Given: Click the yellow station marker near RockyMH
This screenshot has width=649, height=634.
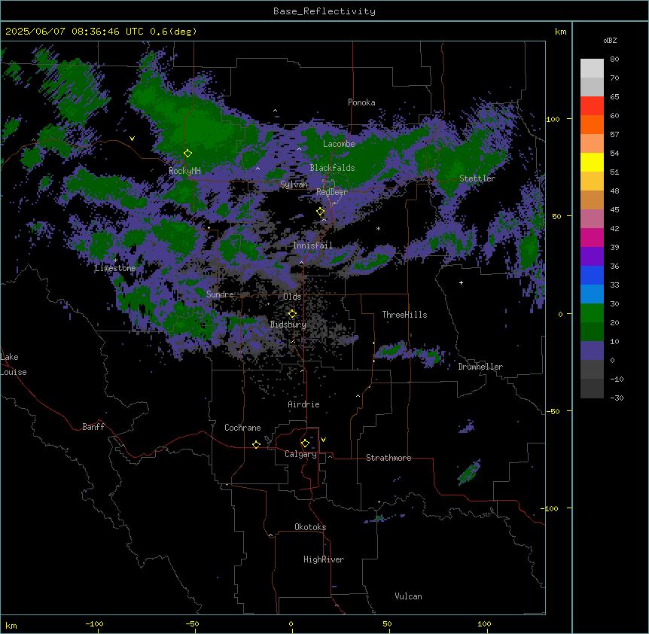Looking at the screenshot, I should (x=187, y=154).
